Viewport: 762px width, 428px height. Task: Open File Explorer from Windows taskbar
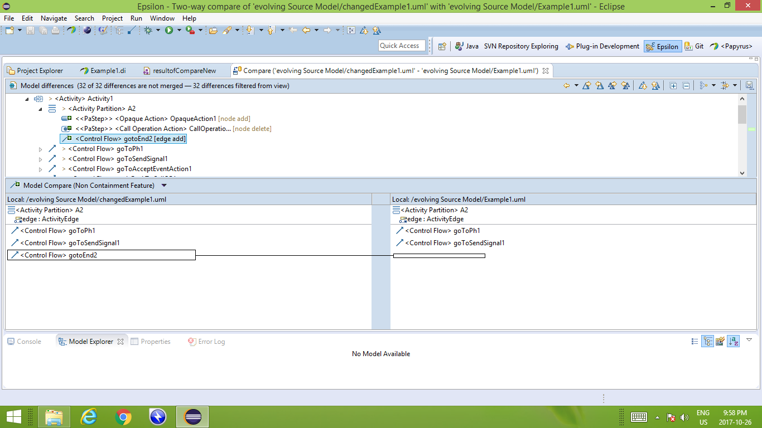(54, 417)
